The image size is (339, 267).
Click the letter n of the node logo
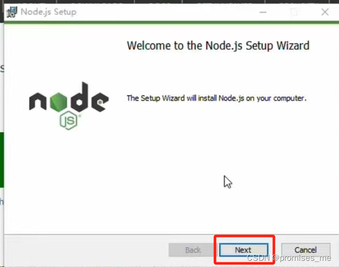tap(38, 101)
